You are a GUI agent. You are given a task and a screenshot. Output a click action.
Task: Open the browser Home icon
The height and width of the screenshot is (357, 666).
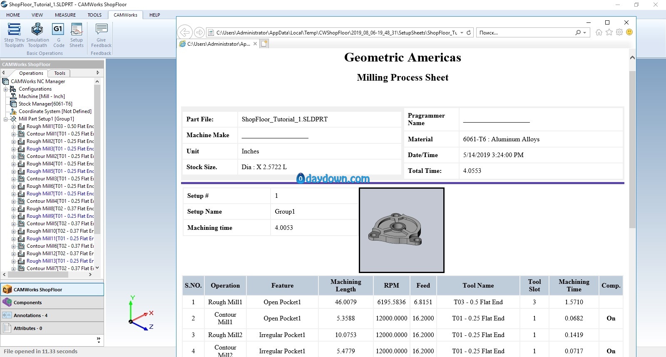(599, 32)
